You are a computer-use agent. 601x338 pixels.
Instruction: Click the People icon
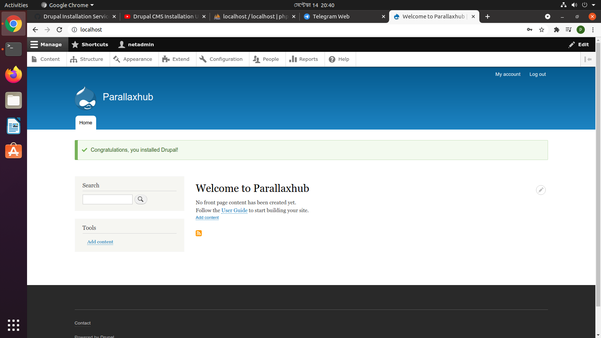point(256,59)
